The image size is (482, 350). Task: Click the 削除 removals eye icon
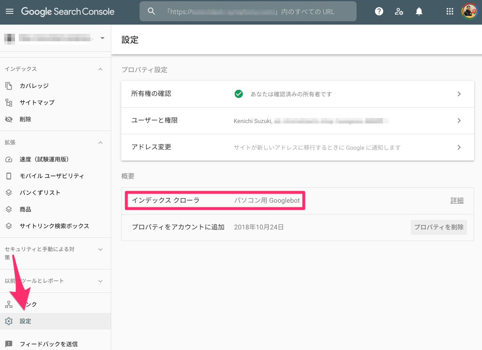point(9,119)
